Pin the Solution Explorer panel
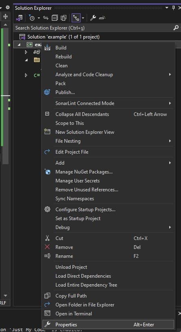 173,8
